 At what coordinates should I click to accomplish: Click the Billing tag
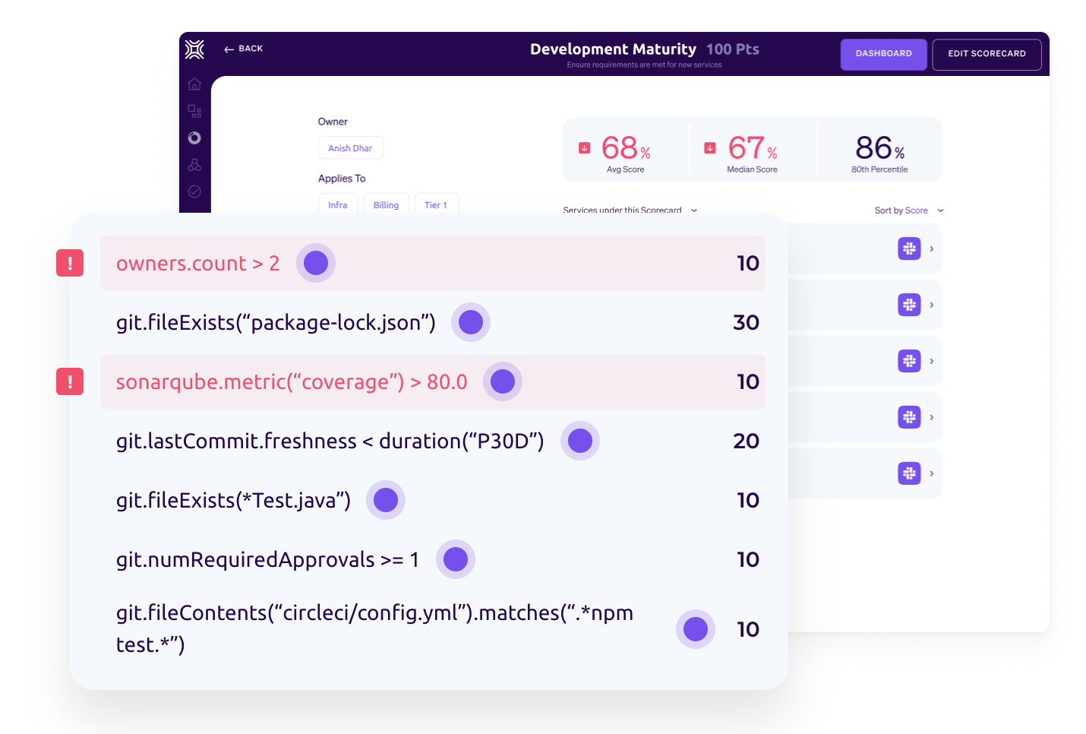click(x=386, y=205)
